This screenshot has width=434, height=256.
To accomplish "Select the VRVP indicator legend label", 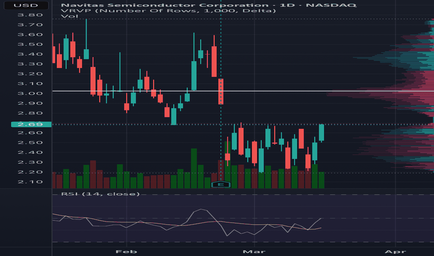I will (x=168, y=11).
